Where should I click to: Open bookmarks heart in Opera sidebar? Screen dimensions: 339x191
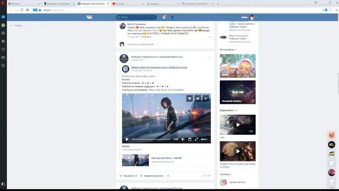pos(3,49)
